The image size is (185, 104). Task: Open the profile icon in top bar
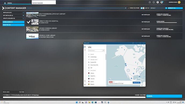click(158, 2)
